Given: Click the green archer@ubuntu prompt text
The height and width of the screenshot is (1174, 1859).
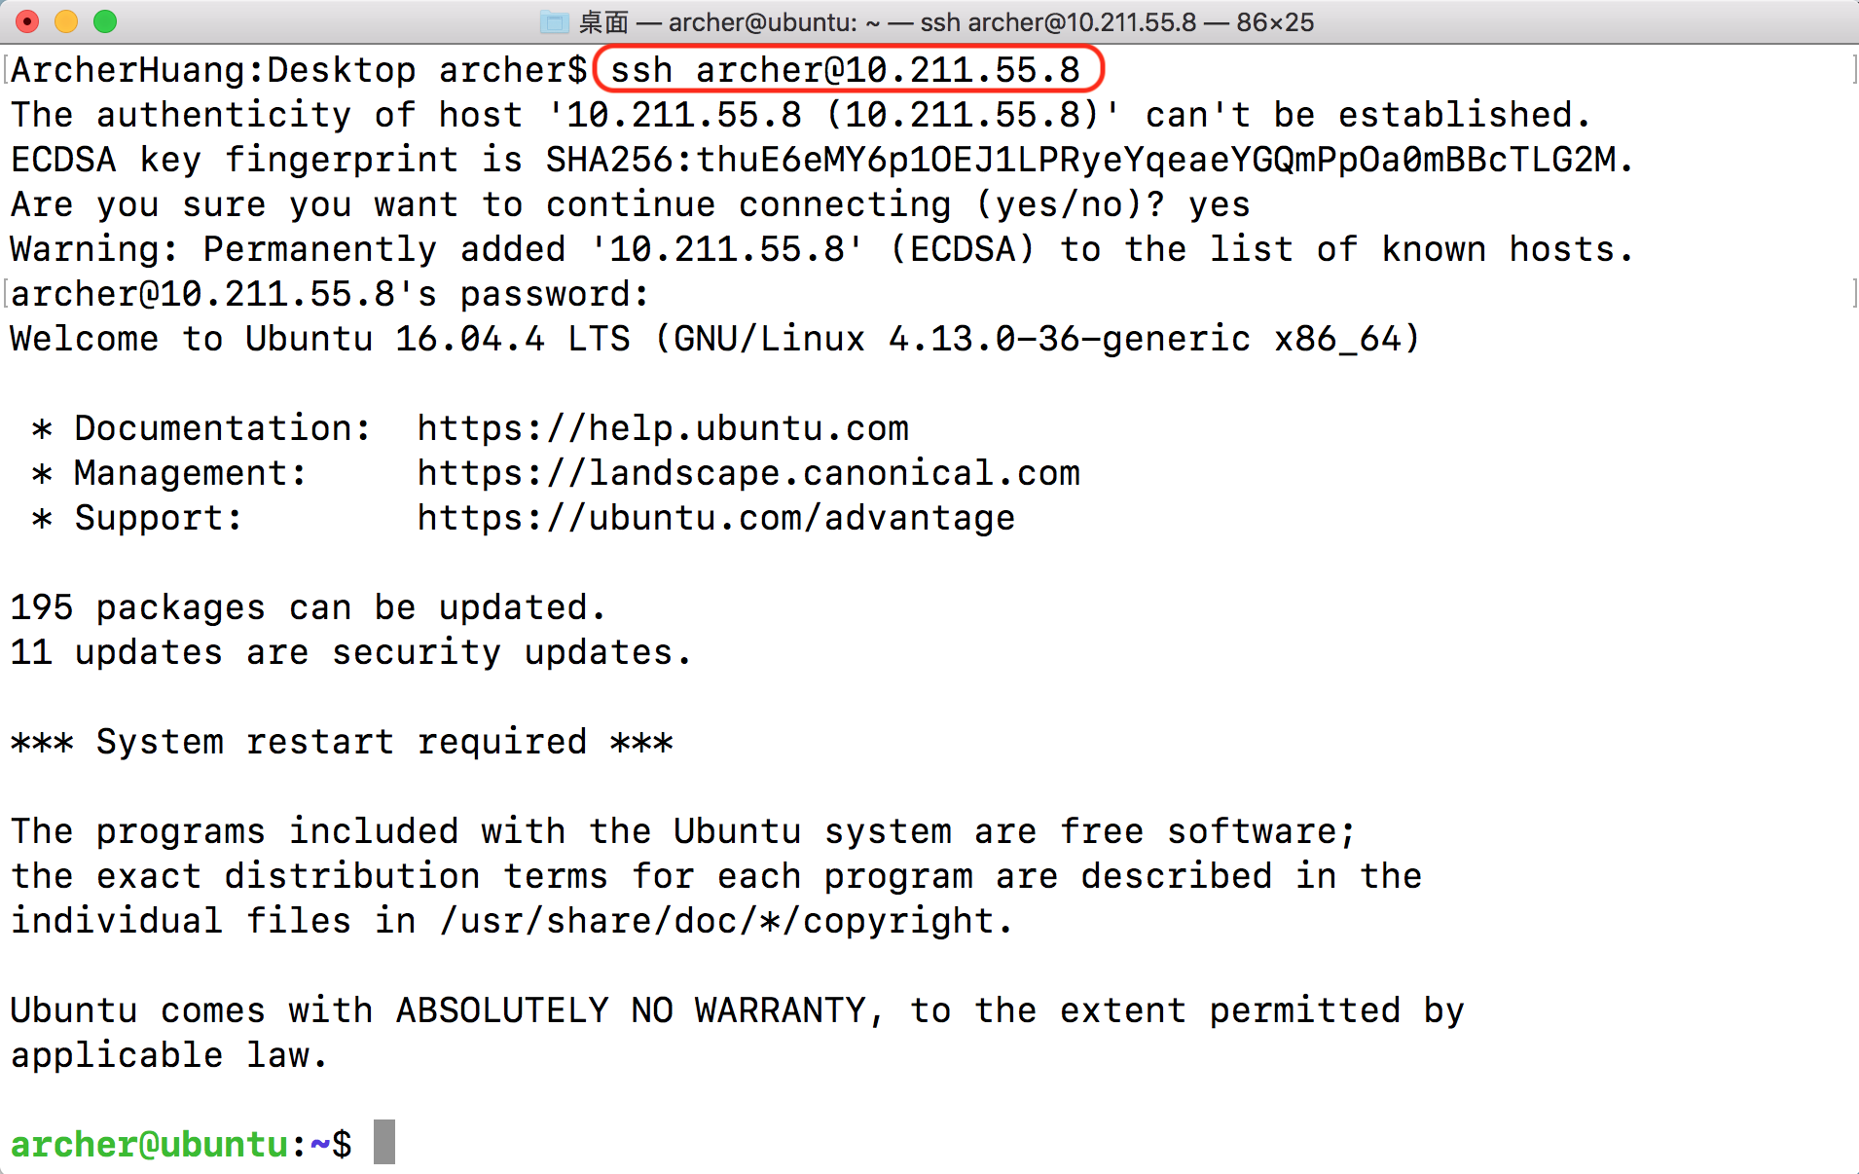Looking at the screenshot, I should point(149,1144).
